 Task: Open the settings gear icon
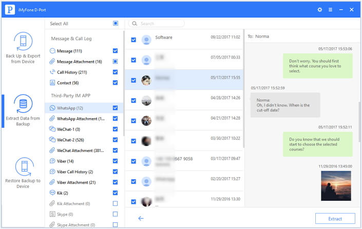(x=319, y=10)
